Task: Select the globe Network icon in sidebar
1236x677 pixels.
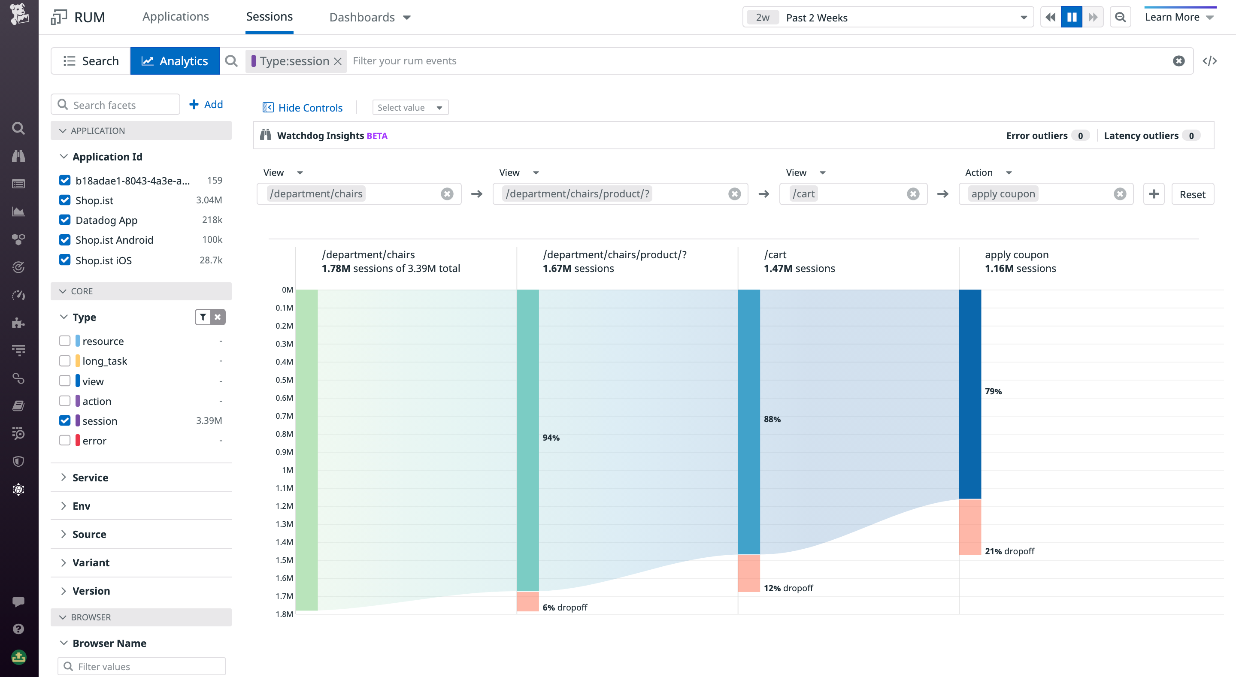Action: [18, 490]
